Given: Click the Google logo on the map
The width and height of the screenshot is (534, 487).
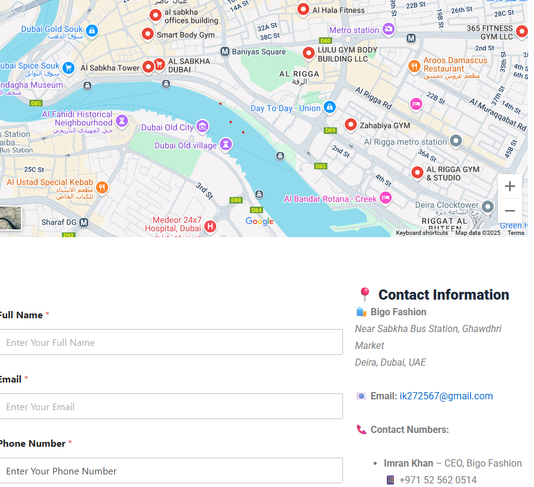Looking at the screenshot, I should coord(259,222).
